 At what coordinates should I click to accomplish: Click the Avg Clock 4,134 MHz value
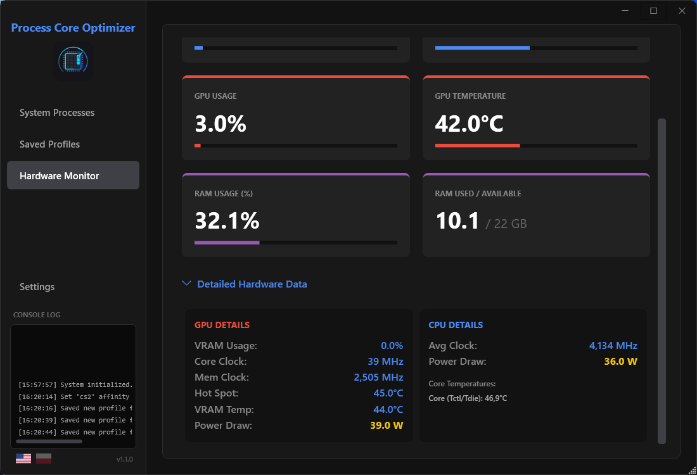pos(613,345)
